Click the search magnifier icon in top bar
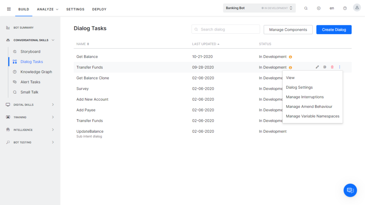This screenshot has height=205, width=365. [x=306, y=8]
